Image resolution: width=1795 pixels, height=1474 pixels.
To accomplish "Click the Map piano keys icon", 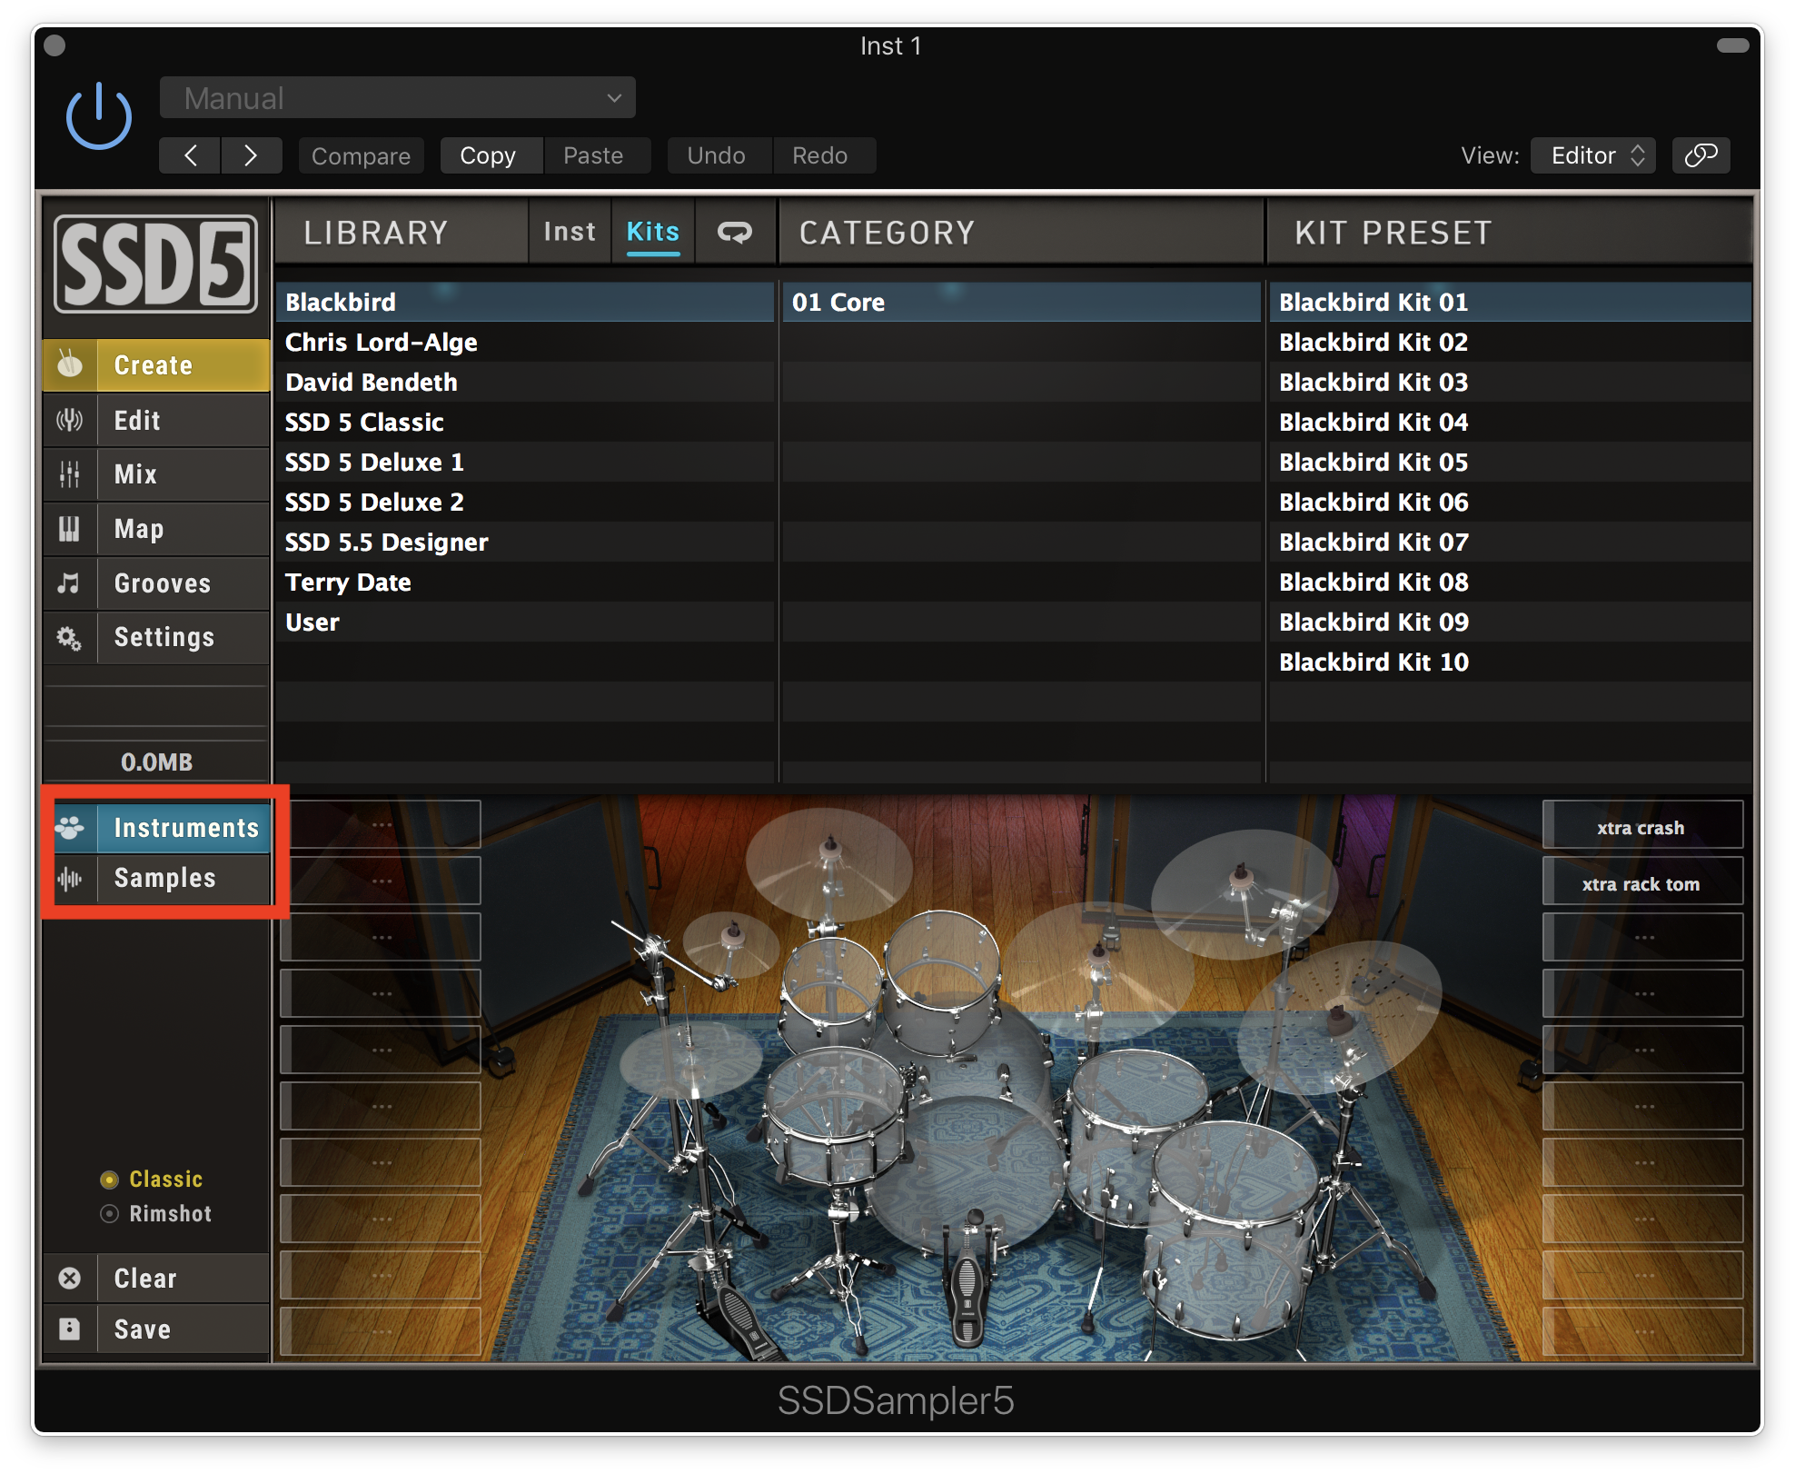I will click(x=70, y=529).
